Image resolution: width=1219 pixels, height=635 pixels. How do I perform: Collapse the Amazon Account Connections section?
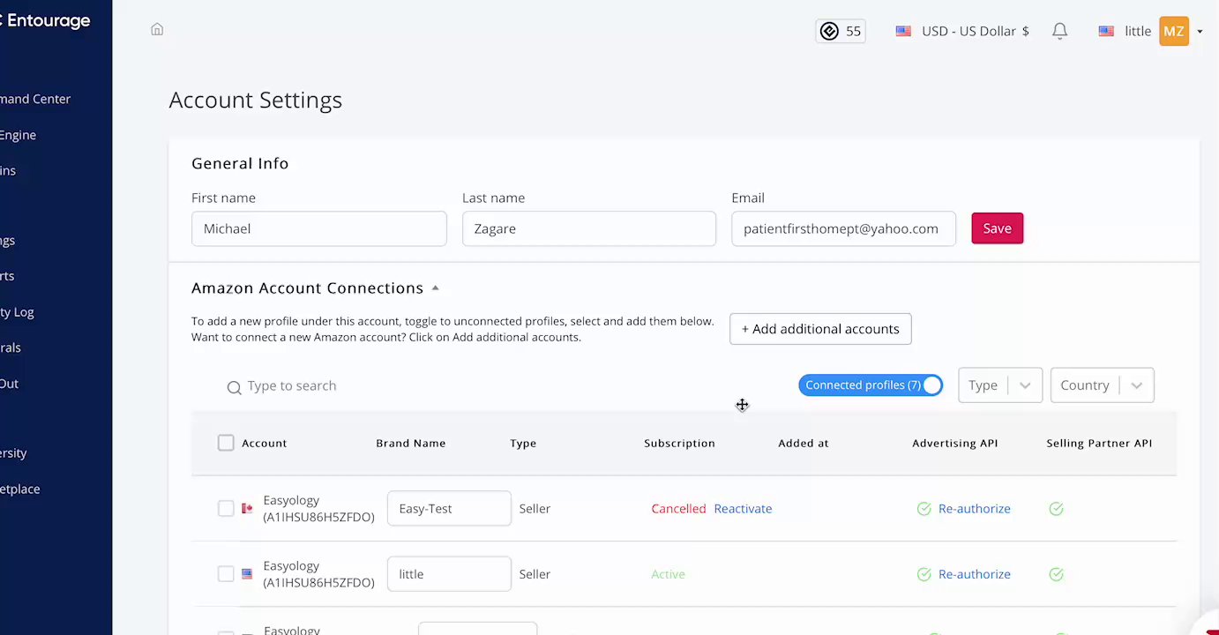[435, 288]
